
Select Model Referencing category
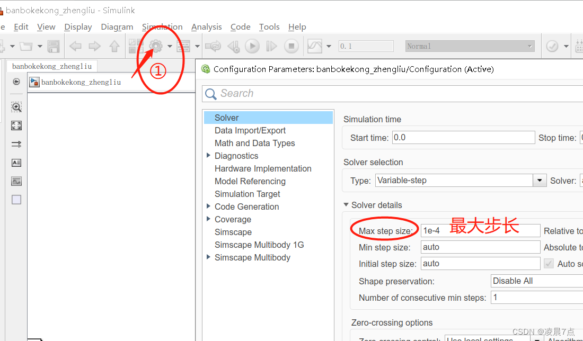(x=250, y=181)
